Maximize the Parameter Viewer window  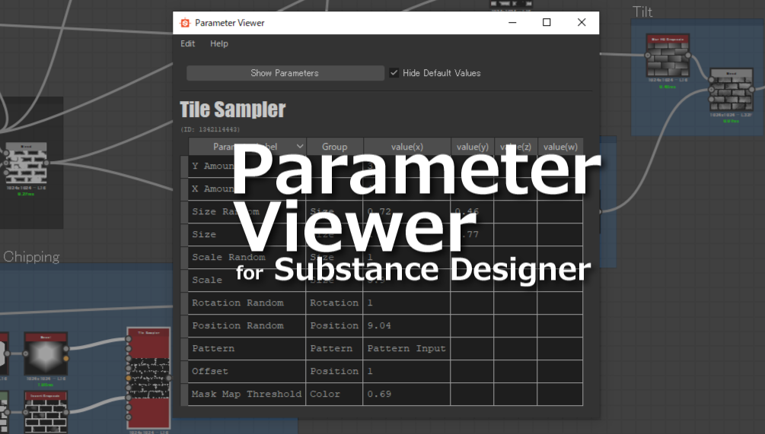(x=547, y=22)
